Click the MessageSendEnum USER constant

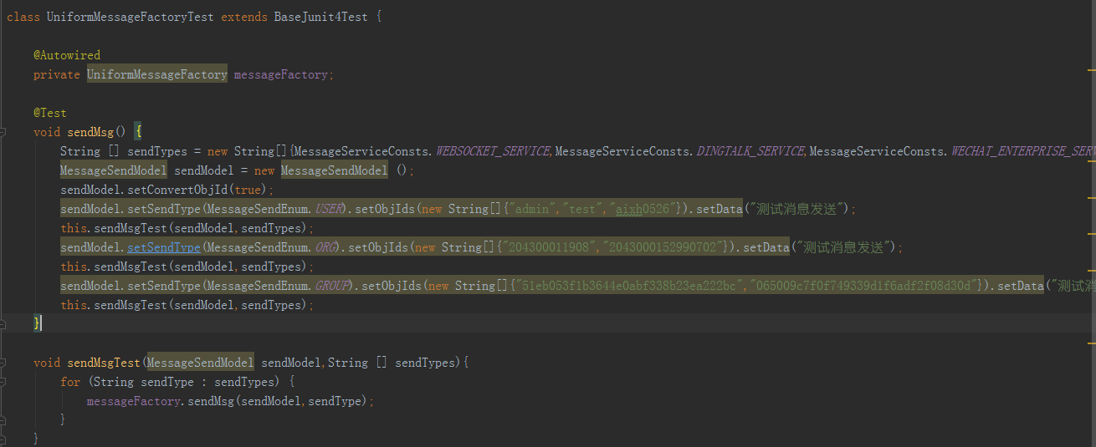point(329,209)
